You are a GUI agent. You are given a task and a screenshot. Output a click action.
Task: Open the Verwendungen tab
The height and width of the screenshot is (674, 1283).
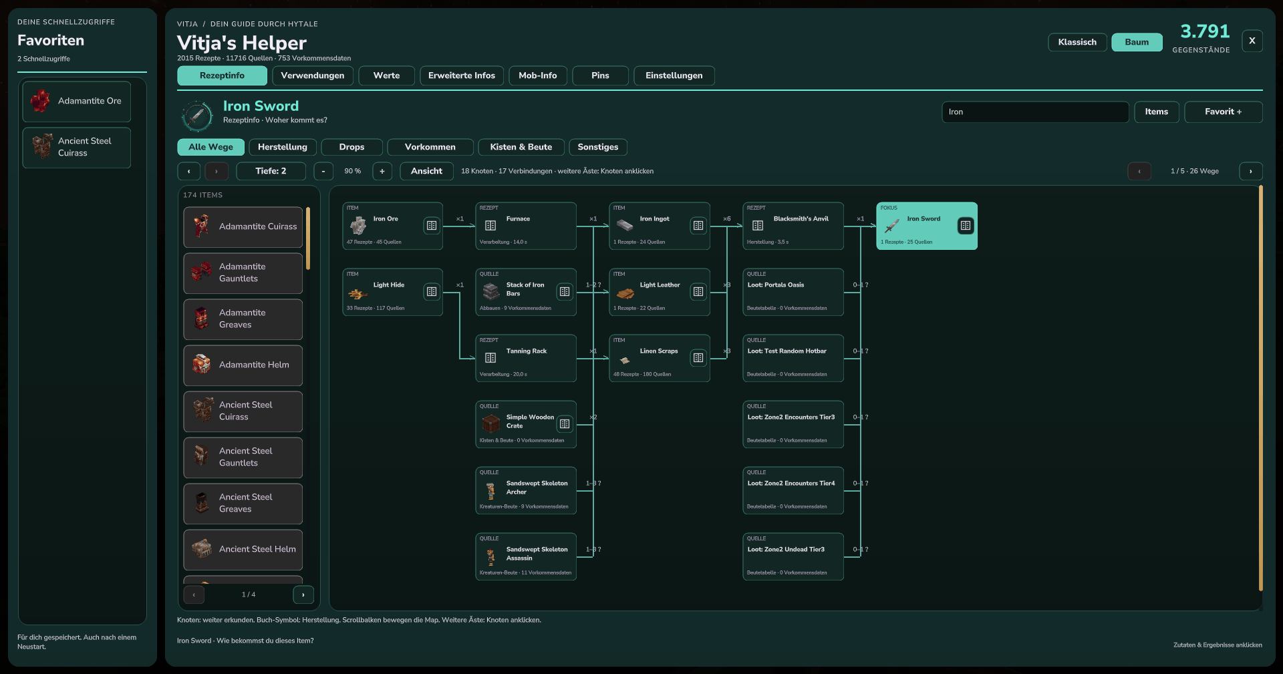[x=312, y=75]
